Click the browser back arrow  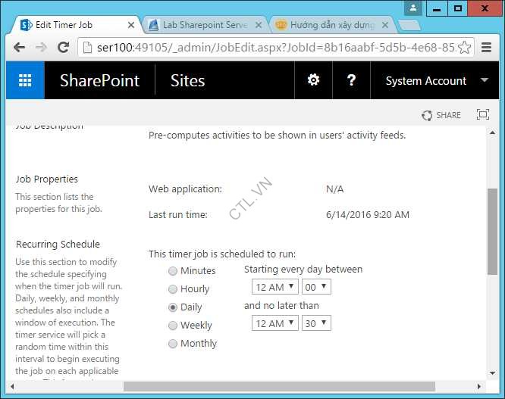coord(19,48)
